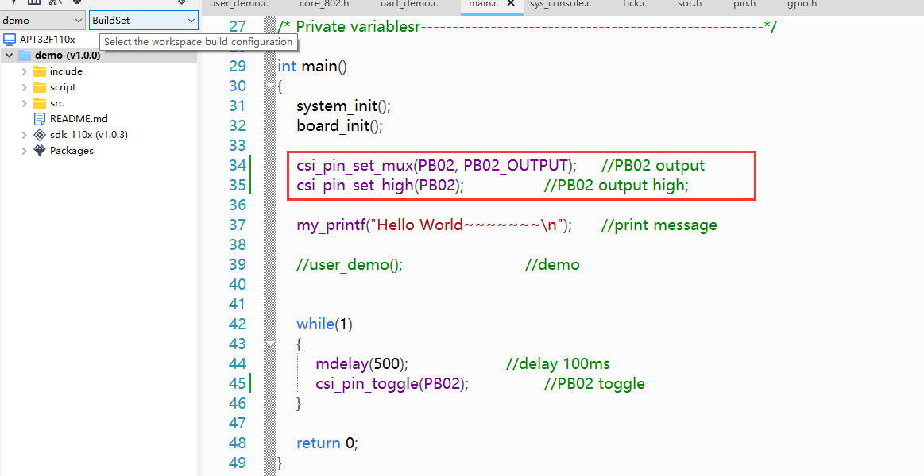
Task: Click the include folder icon
Action: [40, 71]
